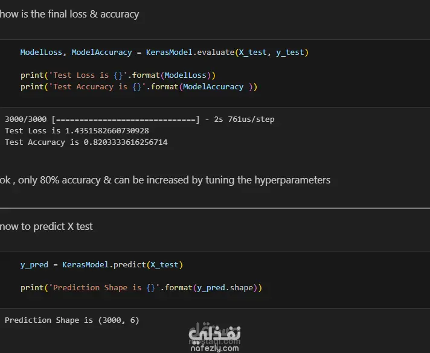
Task: Select the 'only 80% accuracy' markdown note
Action: point(165,180)
